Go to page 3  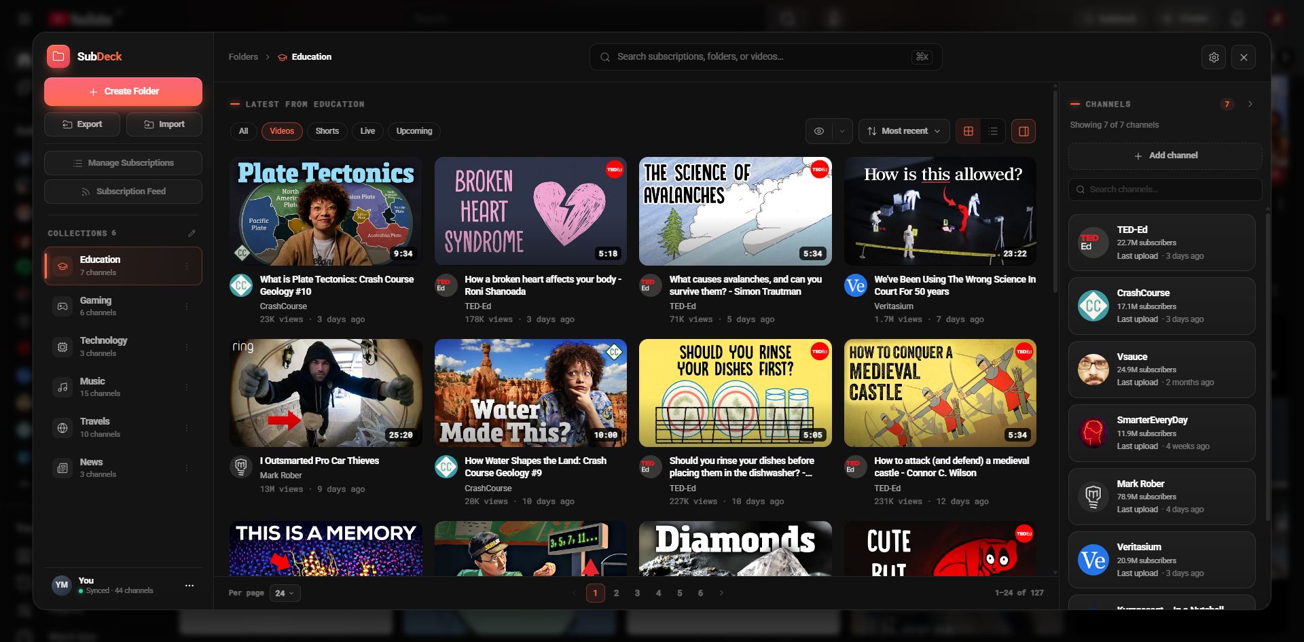[x=637, y=593]
